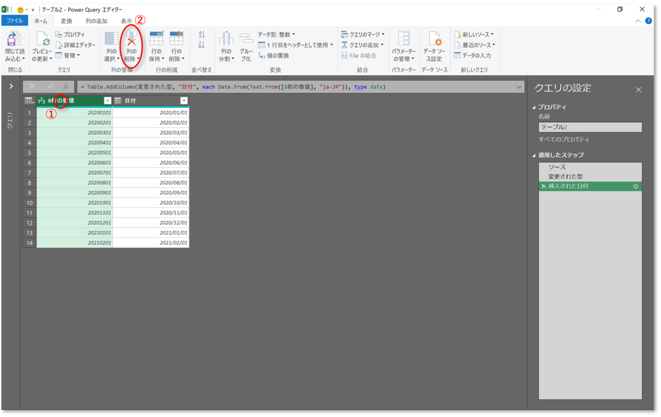Screen dimensions: 661x417
Task: Sort descending with the Z-A icon
Action: [202, 45]
